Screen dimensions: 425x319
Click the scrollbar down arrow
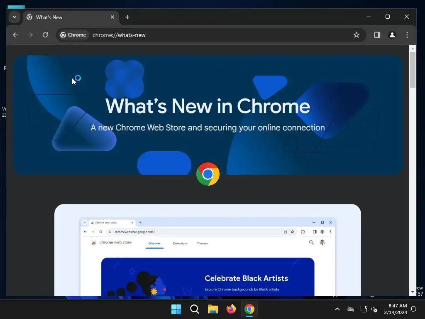pyautogui.click(x=413, y=292)
